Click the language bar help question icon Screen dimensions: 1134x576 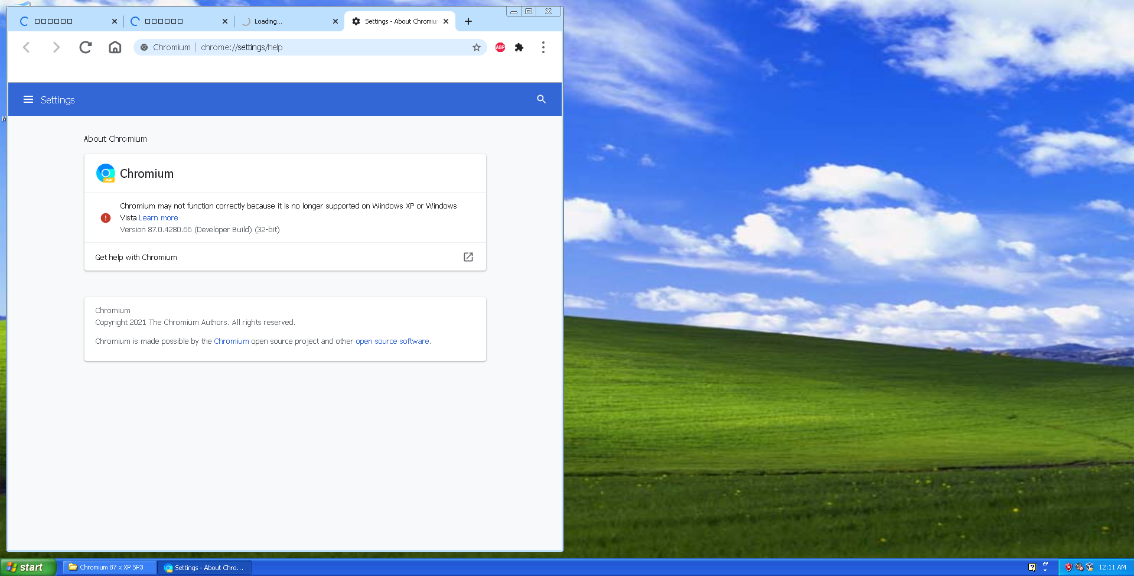tap(1032, 567)
